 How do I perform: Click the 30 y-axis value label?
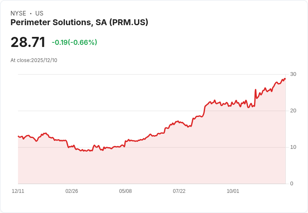click(293, 74)
